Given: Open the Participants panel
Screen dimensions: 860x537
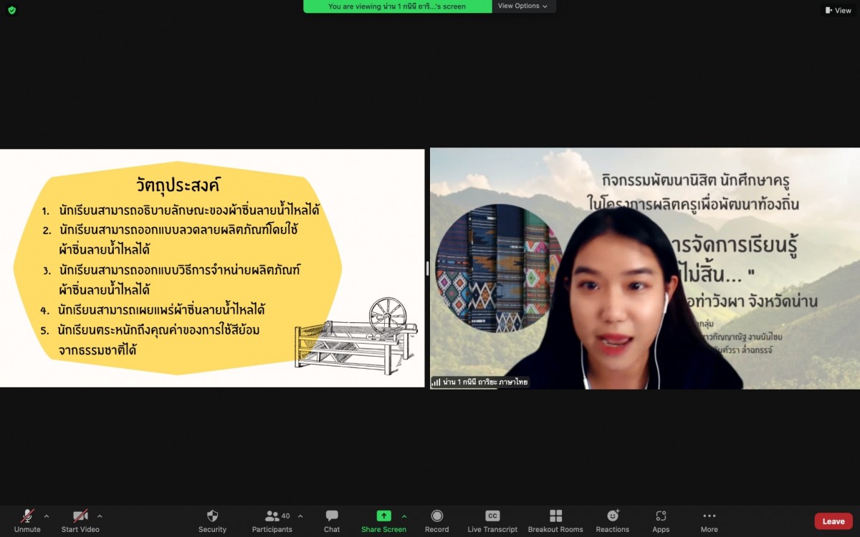Looking at the screenshot, I should [272, 516].
